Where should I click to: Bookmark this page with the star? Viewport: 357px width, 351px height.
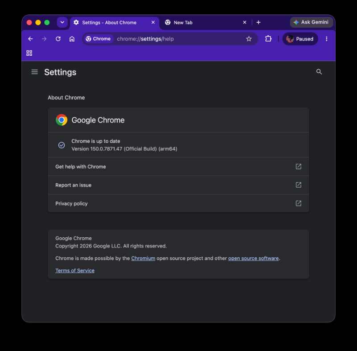pyautogui.click(x=249, y=39)
